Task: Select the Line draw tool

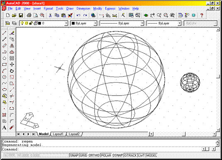Action: point(4,33)
